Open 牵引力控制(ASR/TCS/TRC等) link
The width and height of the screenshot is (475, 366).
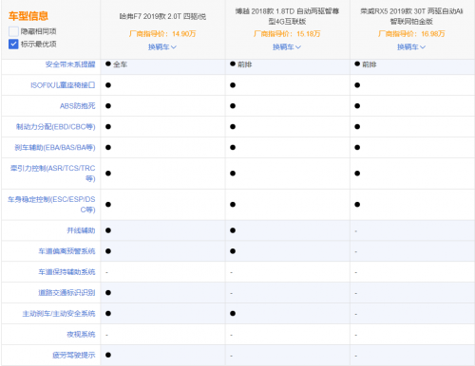53,174
